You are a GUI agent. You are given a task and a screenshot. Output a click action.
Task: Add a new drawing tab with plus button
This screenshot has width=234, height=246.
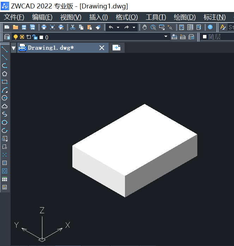coord(116,48)
